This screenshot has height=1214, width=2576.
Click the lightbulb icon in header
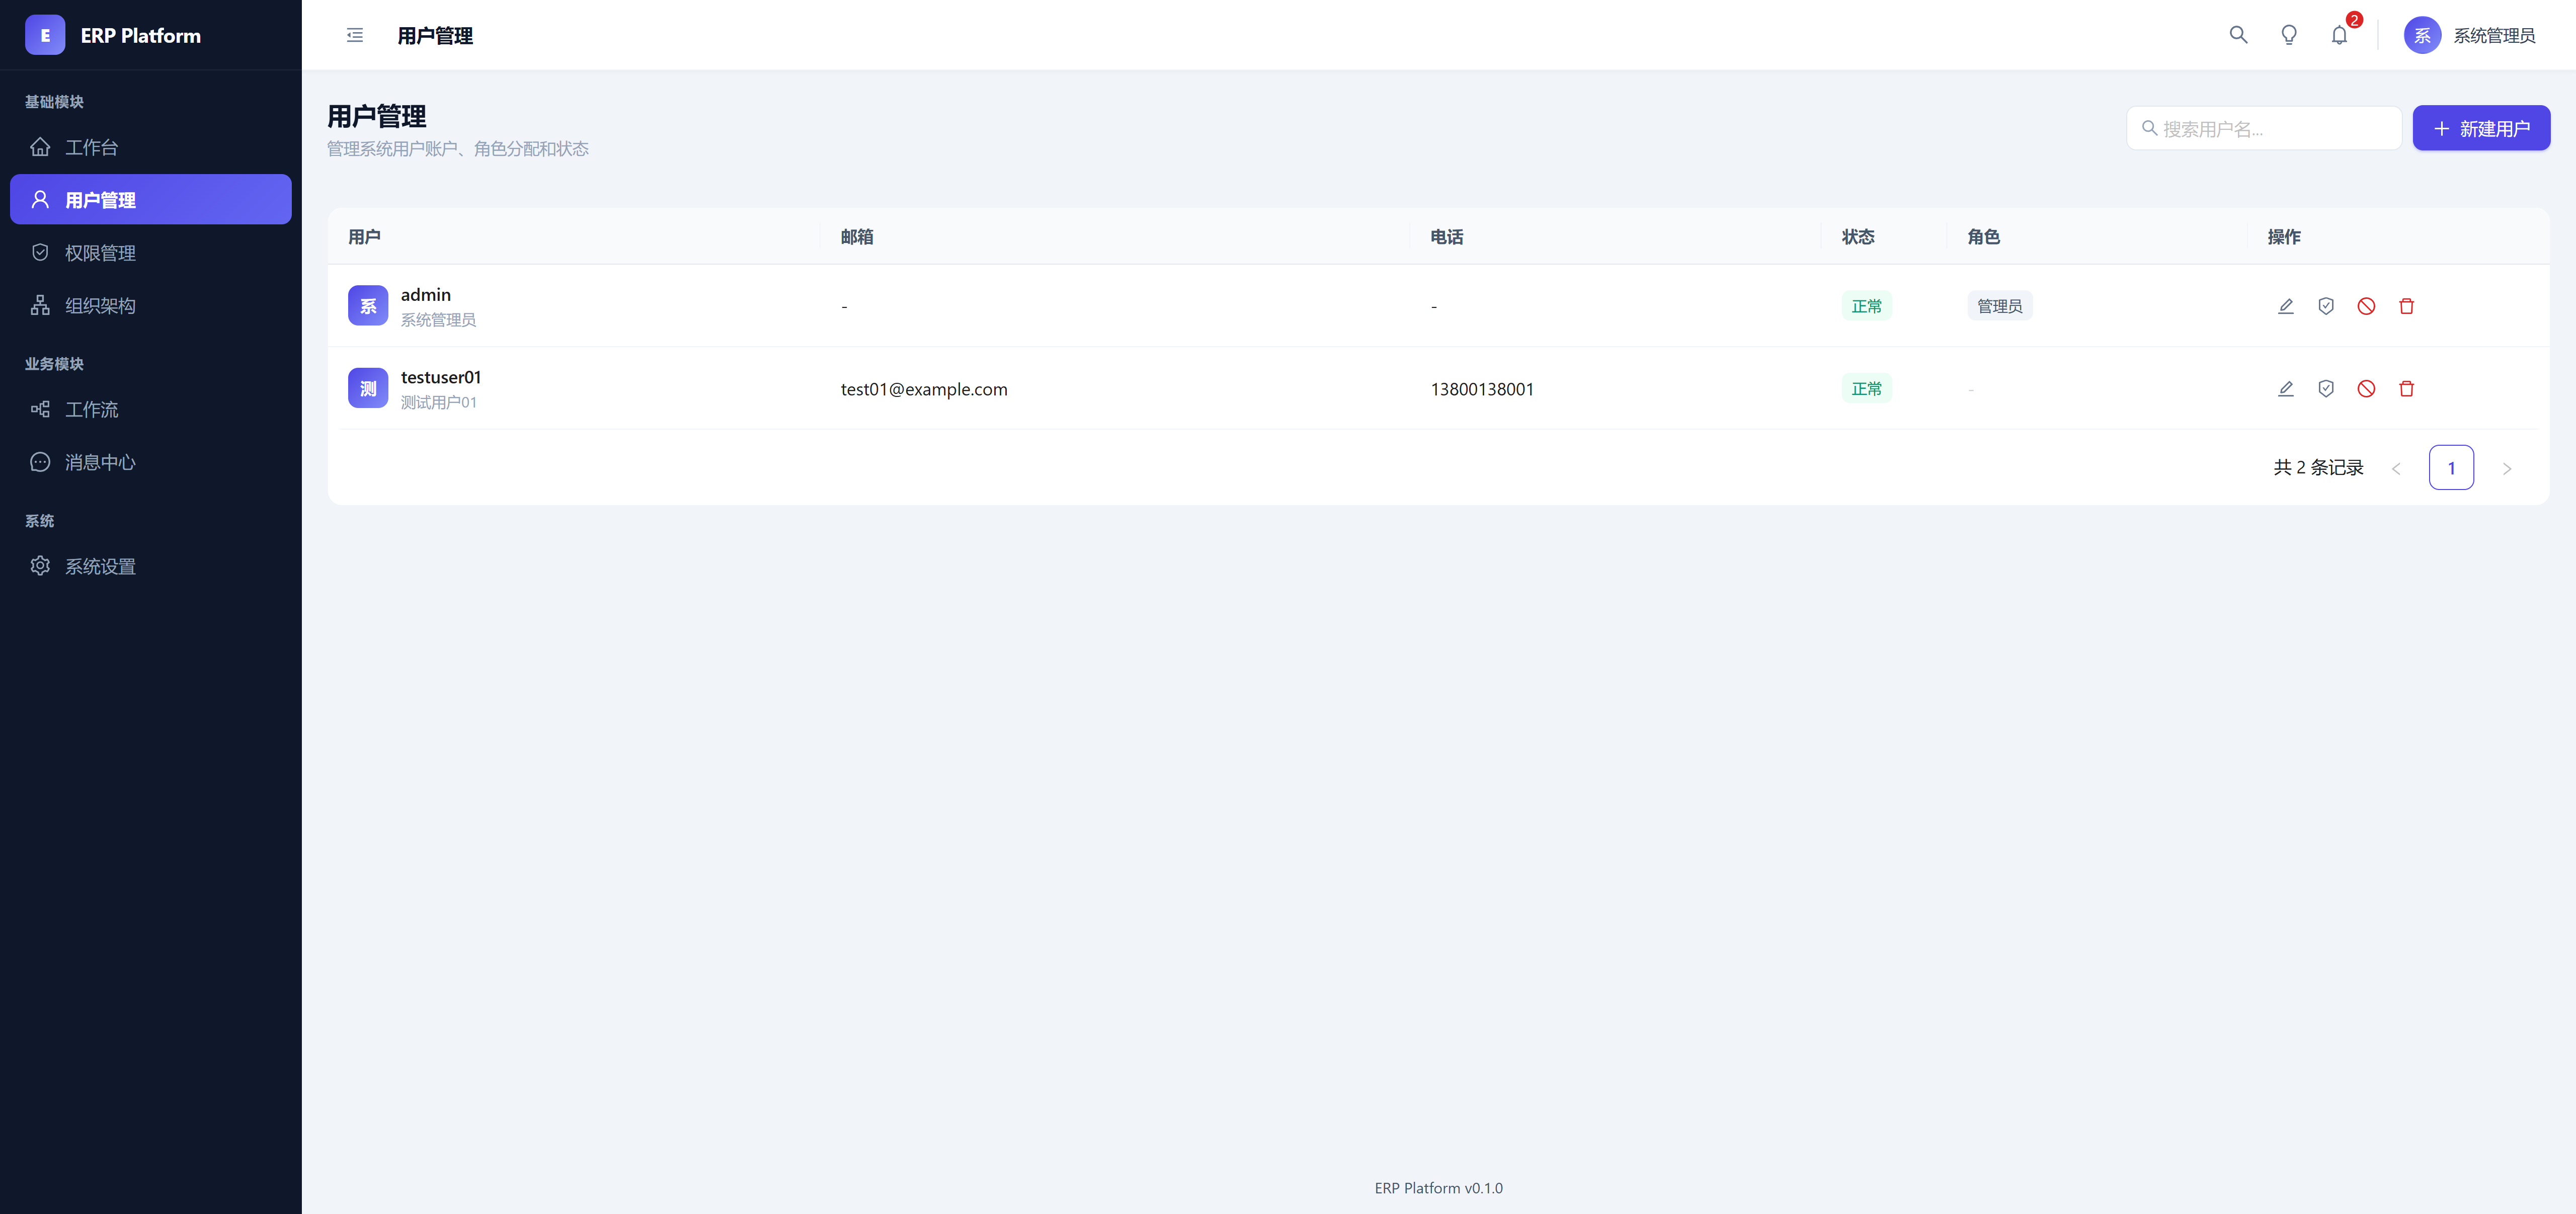pos(2288,36)
